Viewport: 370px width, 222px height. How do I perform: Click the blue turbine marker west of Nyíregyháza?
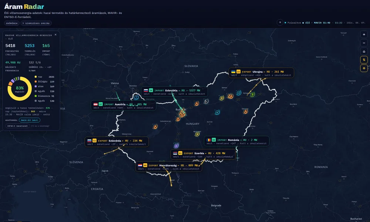tap(239, 93)
